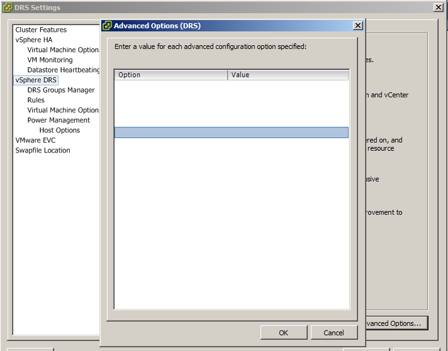Close the DRS Settings window
This screenshot has height=351, width=448.
tap(439, 7)
